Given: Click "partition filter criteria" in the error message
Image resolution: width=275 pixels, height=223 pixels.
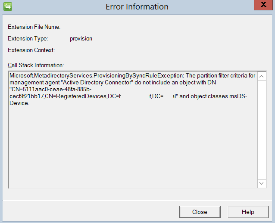Looking at the screenshot, I should [x=224, y=76].
